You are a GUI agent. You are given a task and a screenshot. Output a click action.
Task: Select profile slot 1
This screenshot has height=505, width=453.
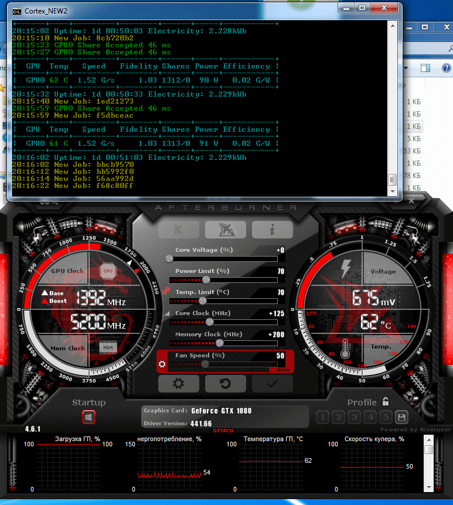click(323, 417)
